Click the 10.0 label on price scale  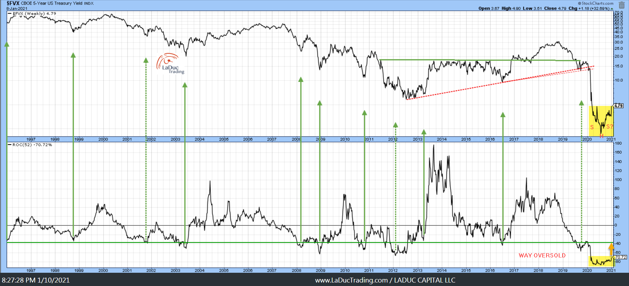[619, 80]
